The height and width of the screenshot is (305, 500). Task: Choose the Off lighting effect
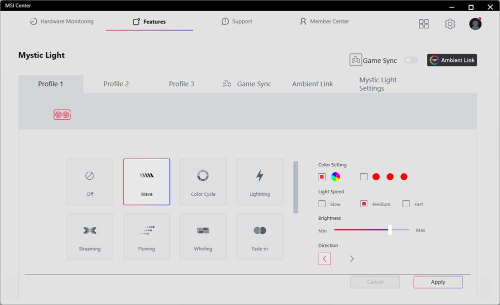[90, 182]
